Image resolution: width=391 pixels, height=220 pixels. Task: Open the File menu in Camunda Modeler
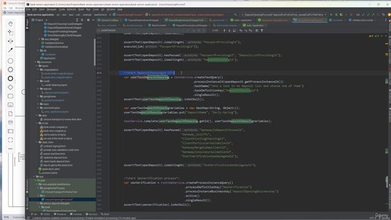click(x=5, y=8)
